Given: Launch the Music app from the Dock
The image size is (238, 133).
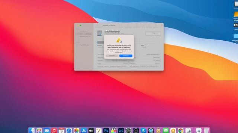Looking at the screenshot, I should tap(54, 130).
